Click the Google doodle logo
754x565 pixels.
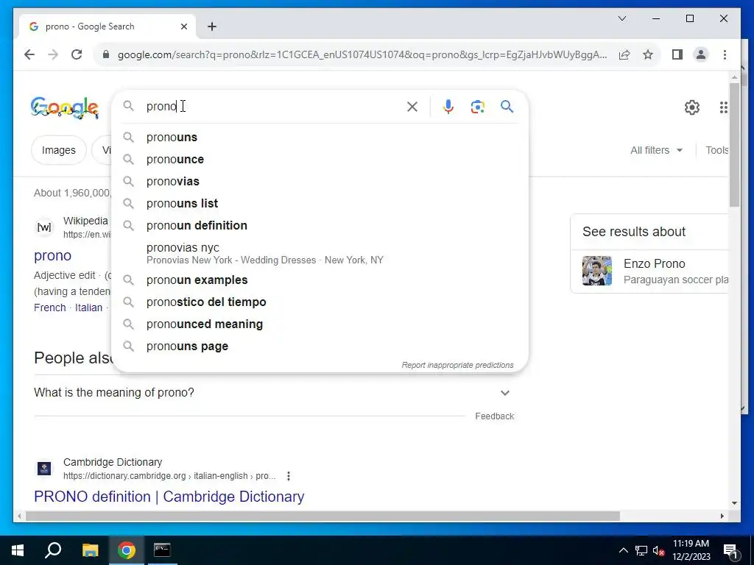[x=65, y=107]
